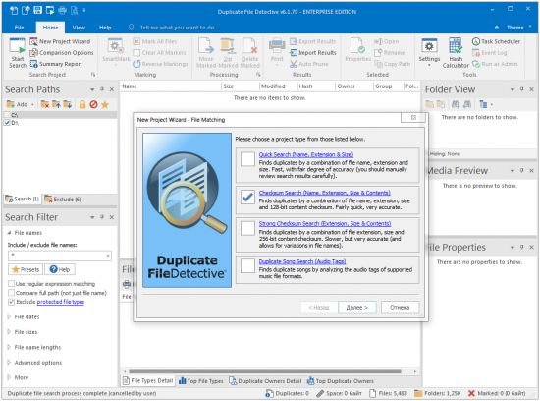540x401 pixels.
Task: Collapse the File names section
Action: coord(9,233)
